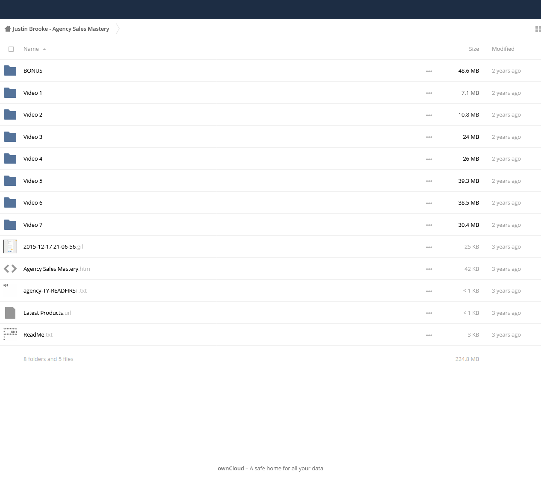
Task: Open the Video 6 name link
Action: [33, 202]
